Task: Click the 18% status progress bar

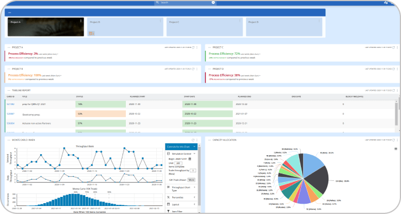Action: coord(101,104)
